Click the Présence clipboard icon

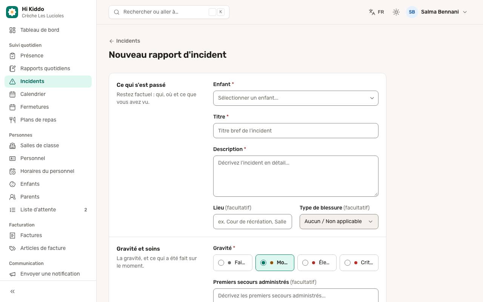coord(12,56)
